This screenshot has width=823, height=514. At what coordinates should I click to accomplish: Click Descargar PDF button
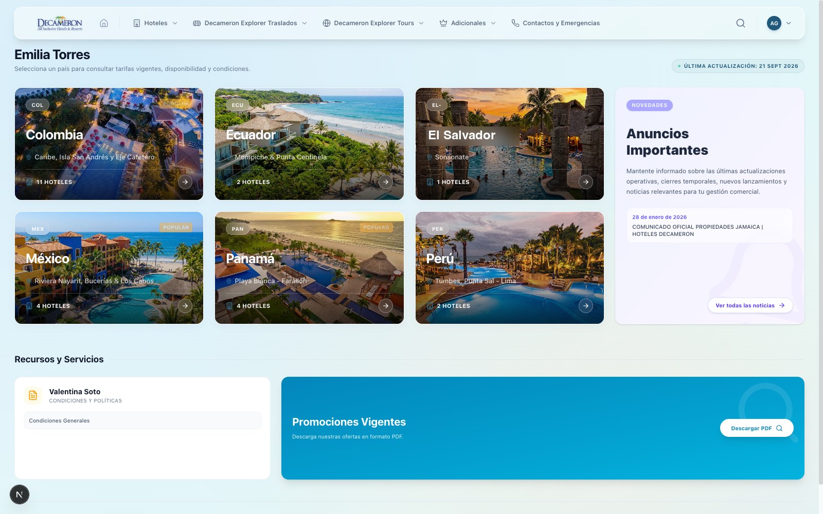757,428
